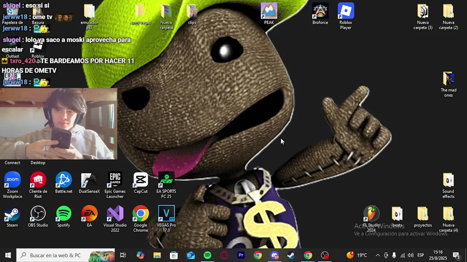Open File Explorer from the taskbar

pos(157,255)
